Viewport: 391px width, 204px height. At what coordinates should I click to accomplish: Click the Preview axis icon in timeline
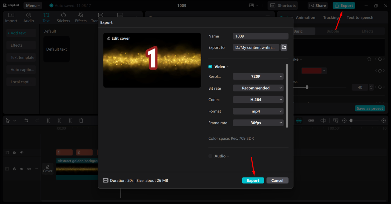click(x=323, y=120)
